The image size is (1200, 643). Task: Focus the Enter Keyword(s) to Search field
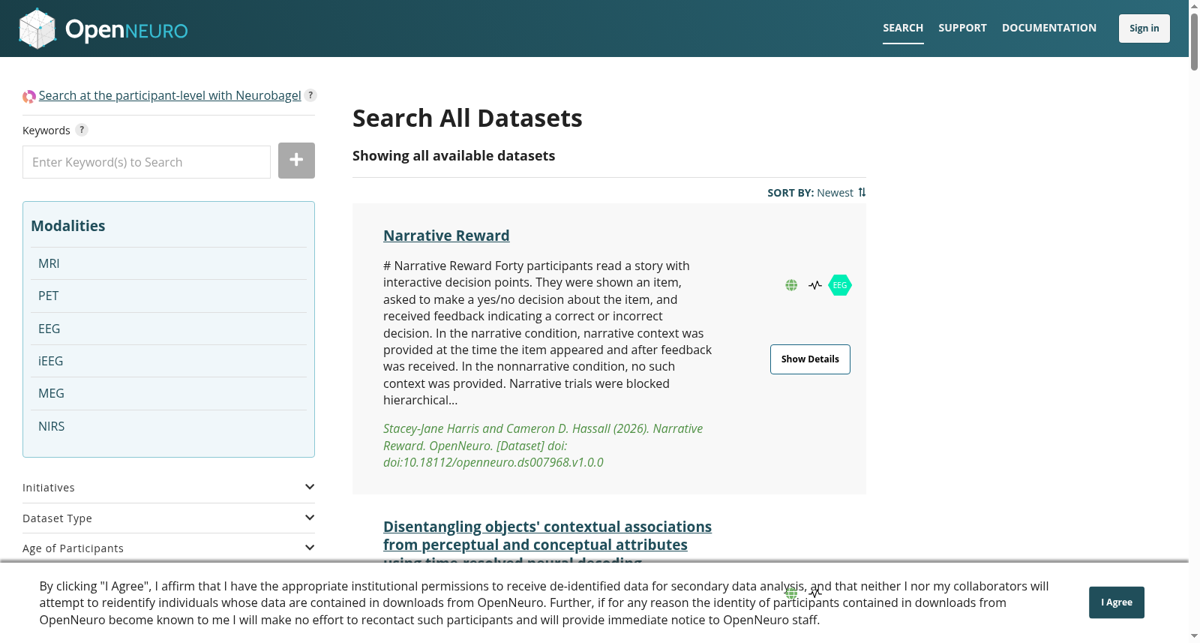coord(146,162)
